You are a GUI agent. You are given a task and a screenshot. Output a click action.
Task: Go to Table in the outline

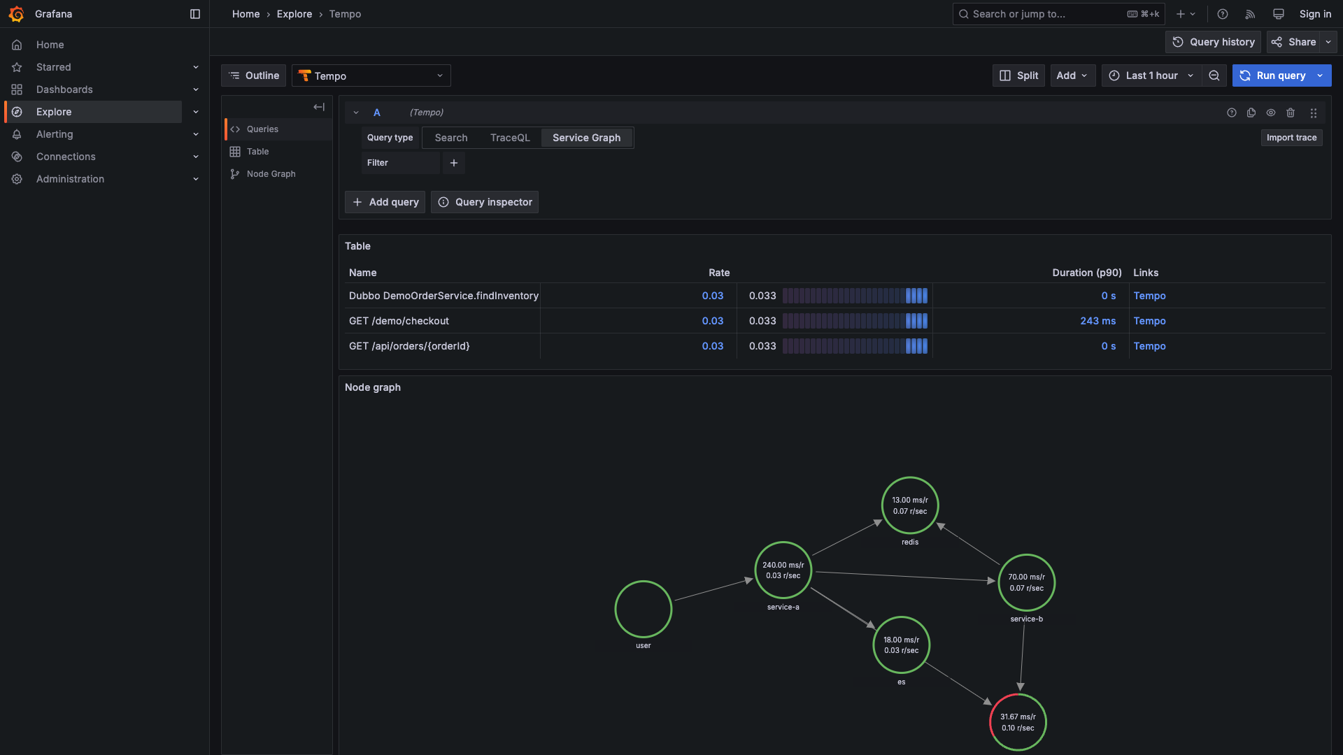278,152
